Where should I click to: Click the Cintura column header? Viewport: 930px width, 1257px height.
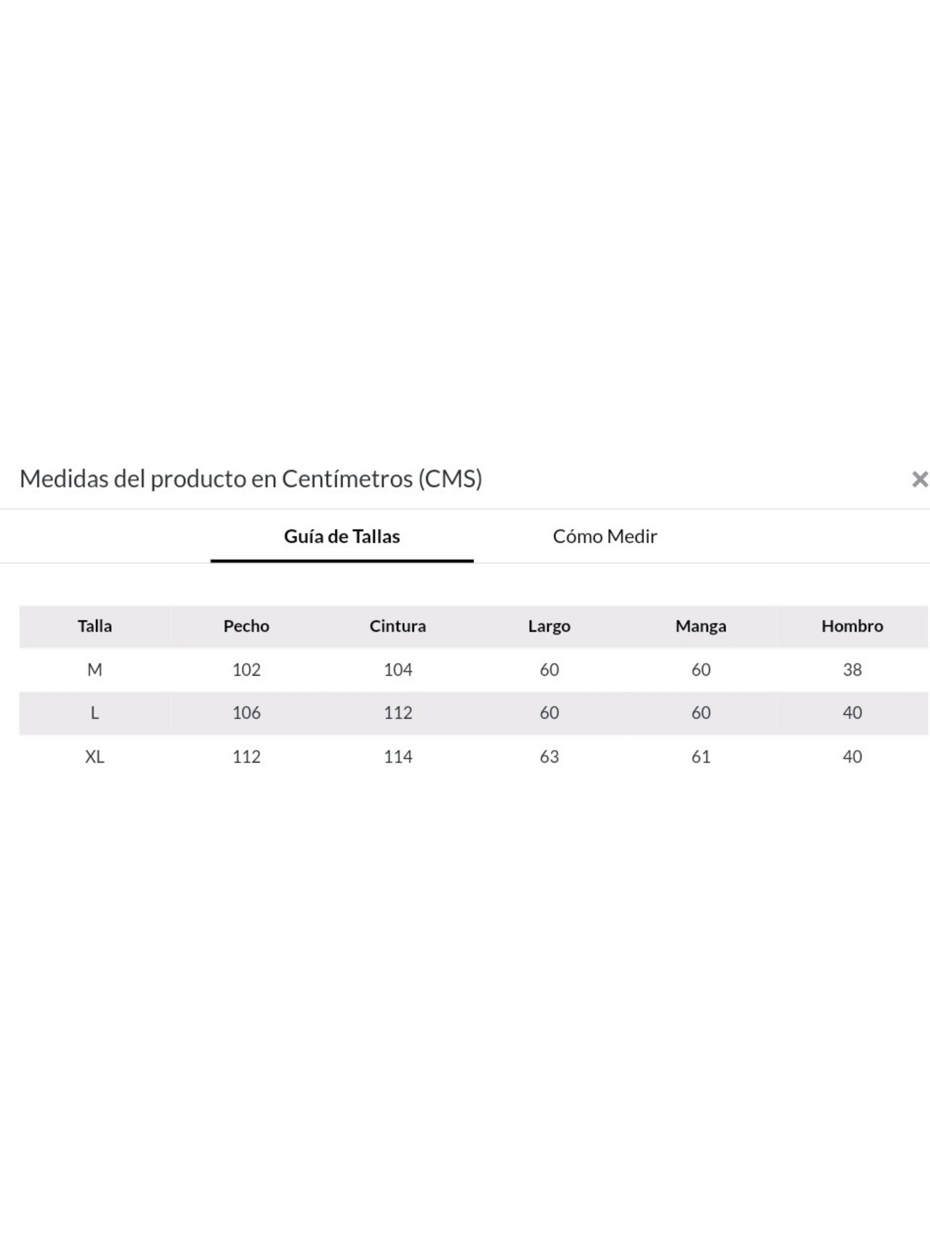397,626
